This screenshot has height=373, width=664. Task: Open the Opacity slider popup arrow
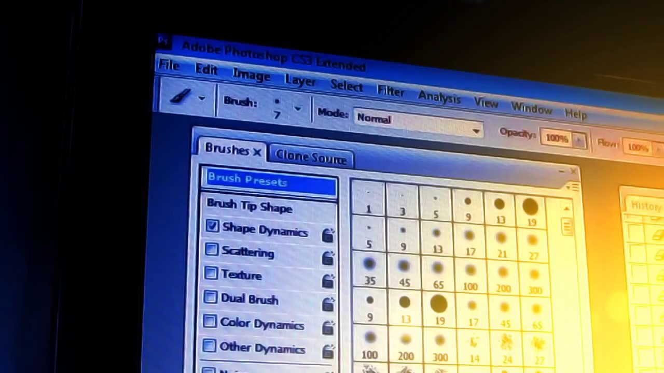(x=579, y=141)
